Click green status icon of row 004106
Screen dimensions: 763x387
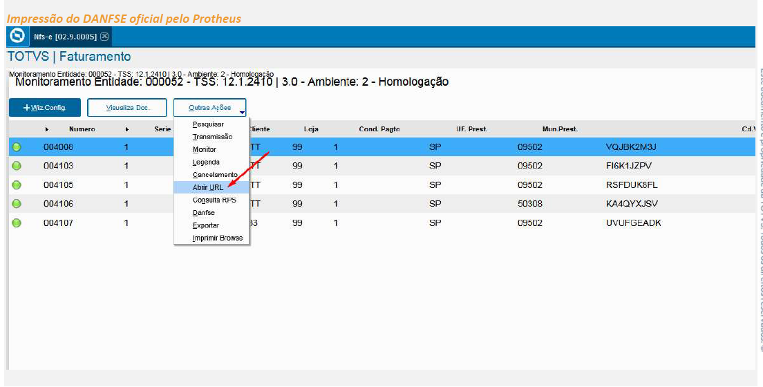(17, 204)
